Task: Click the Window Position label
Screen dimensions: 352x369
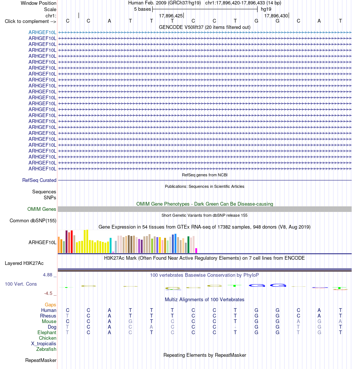Action: coord(39,3)
